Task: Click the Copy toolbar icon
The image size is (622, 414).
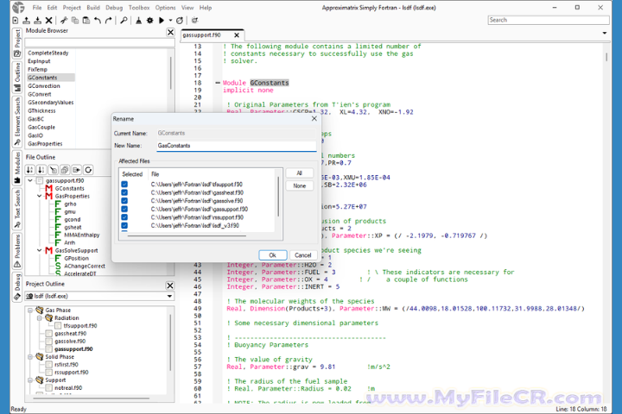Action: coord(74,20)
